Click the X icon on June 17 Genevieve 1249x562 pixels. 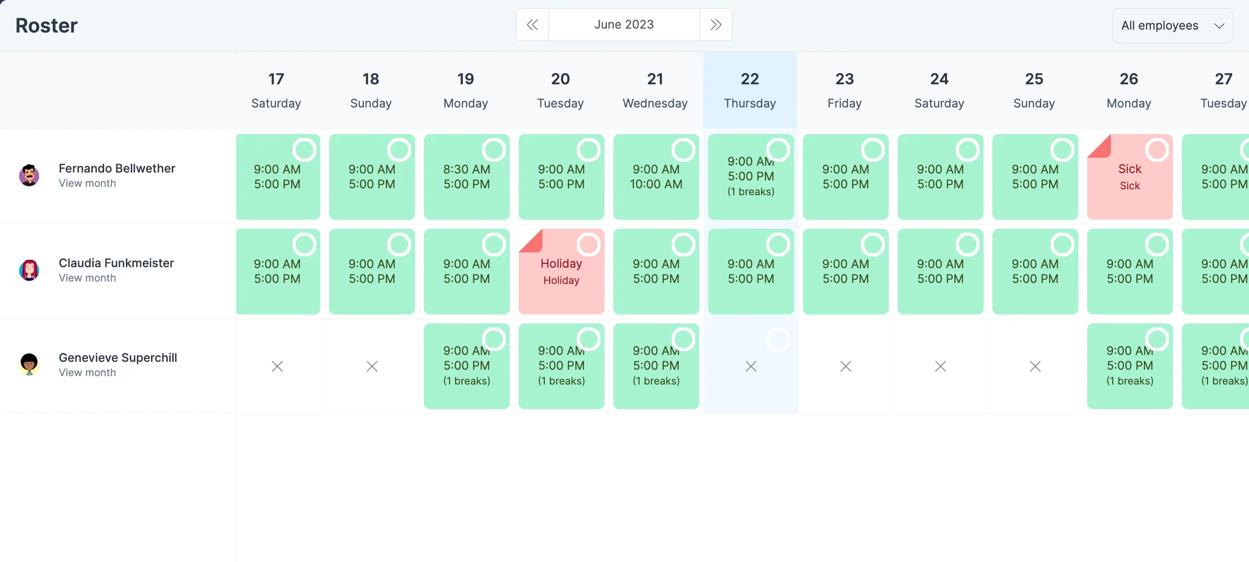pos(277,365)
